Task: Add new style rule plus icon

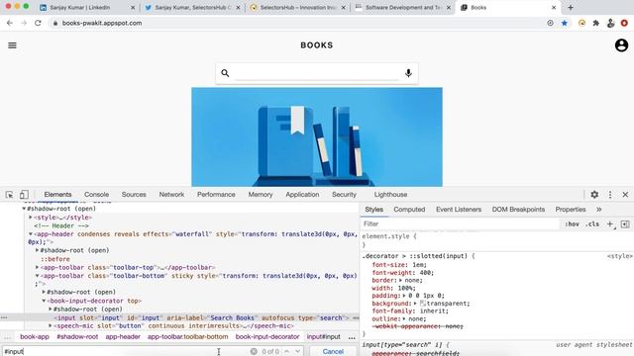Action: 610,224
